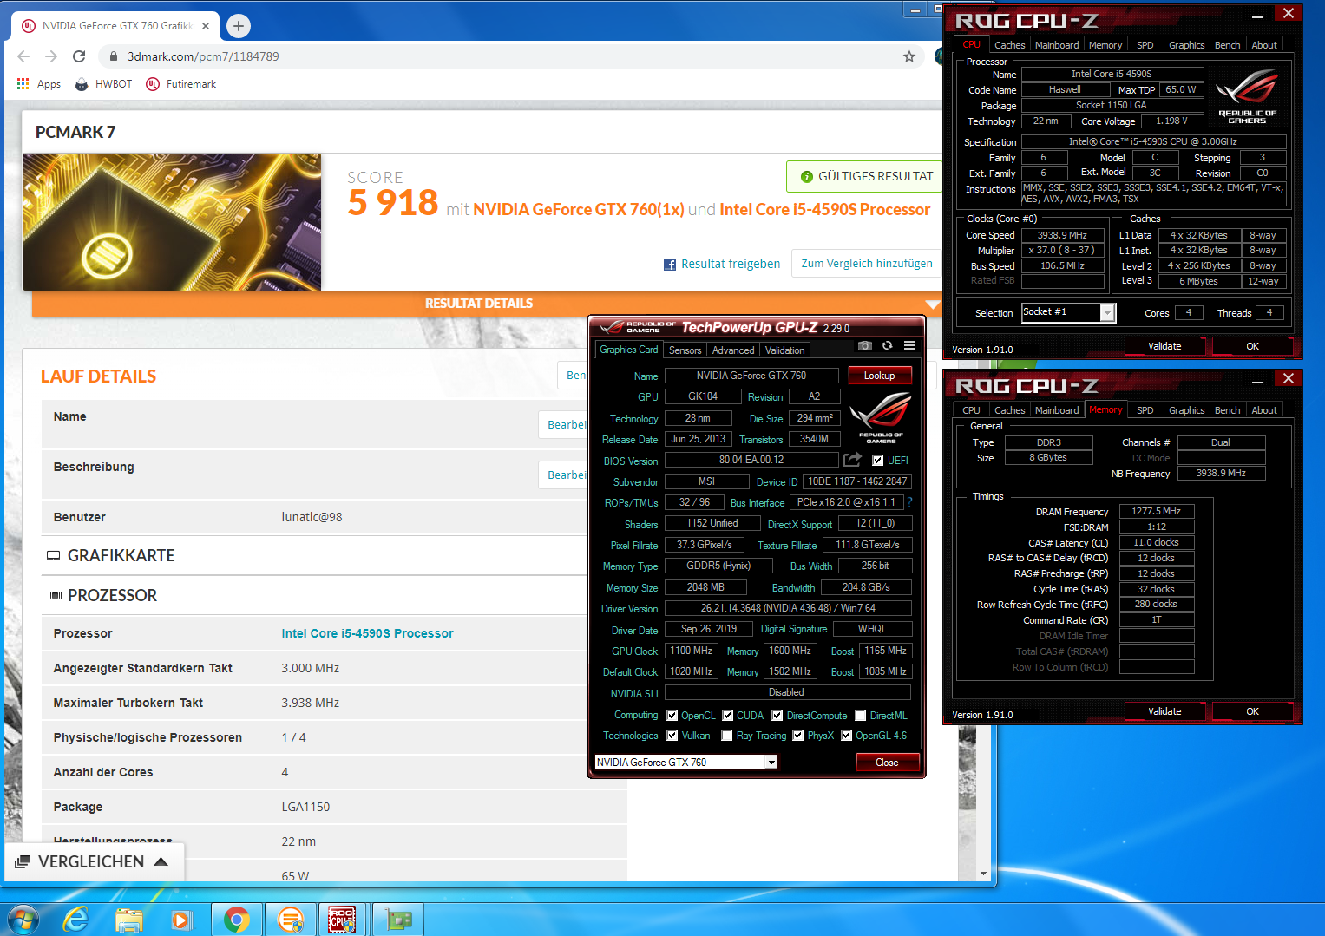Select the SPD tab in bottom CPU-Z window

1145,410
